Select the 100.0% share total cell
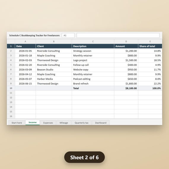The width and height of the screenshot is (169, 169). click(150, 88)
